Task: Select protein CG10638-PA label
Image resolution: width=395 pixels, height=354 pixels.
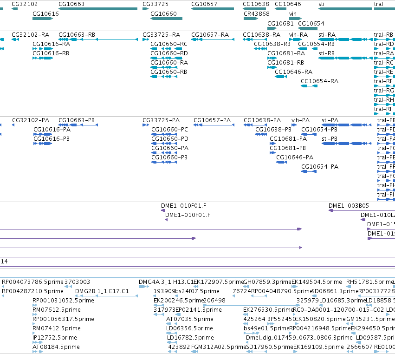Action: coord(262,120)
